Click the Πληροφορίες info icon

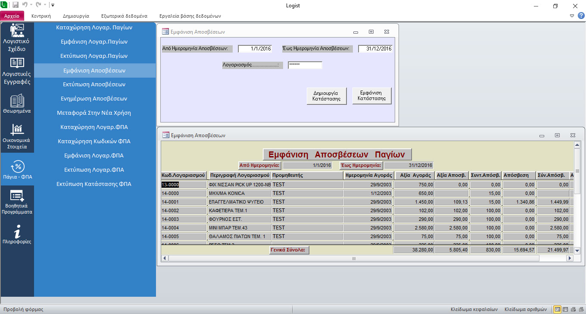(x=17, y=235)
